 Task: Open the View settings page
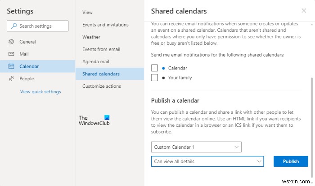[87, 12]
